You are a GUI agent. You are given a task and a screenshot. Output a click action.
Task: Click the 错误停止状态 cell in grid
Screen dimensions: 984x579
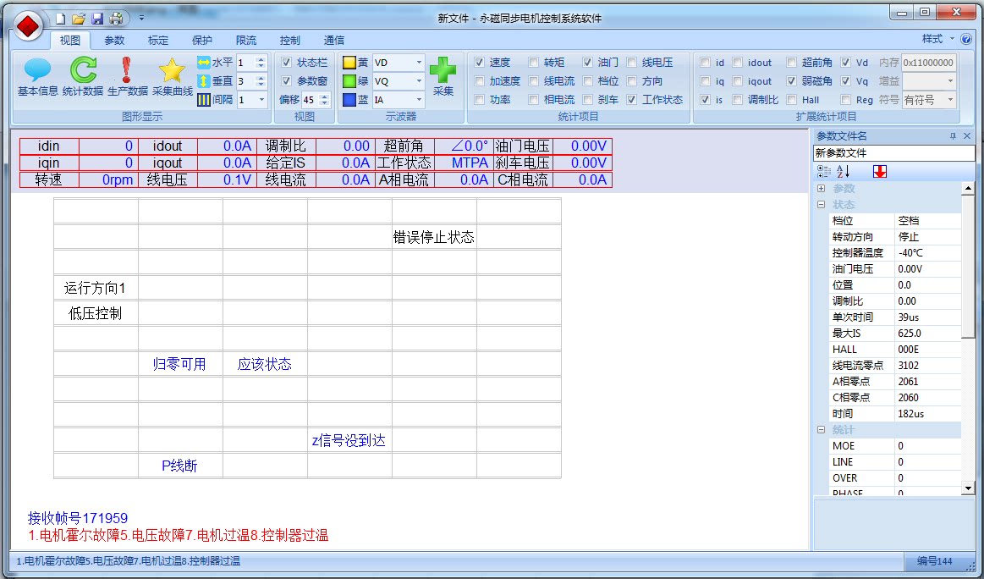pos(434,237)
